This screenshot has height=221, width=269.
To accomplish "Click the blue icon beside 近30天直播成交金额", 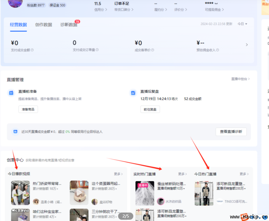I will [15, 132].
